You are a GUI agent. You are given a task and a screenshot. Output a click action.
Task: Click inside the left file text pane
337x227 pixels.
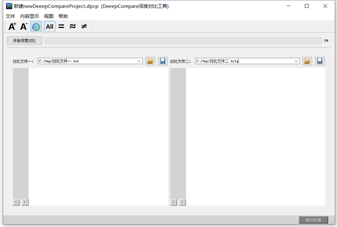coord(98,137)
